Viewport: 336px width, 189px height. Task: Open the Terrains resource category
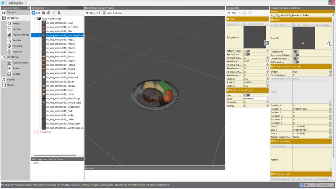click(x=11, y=13)
